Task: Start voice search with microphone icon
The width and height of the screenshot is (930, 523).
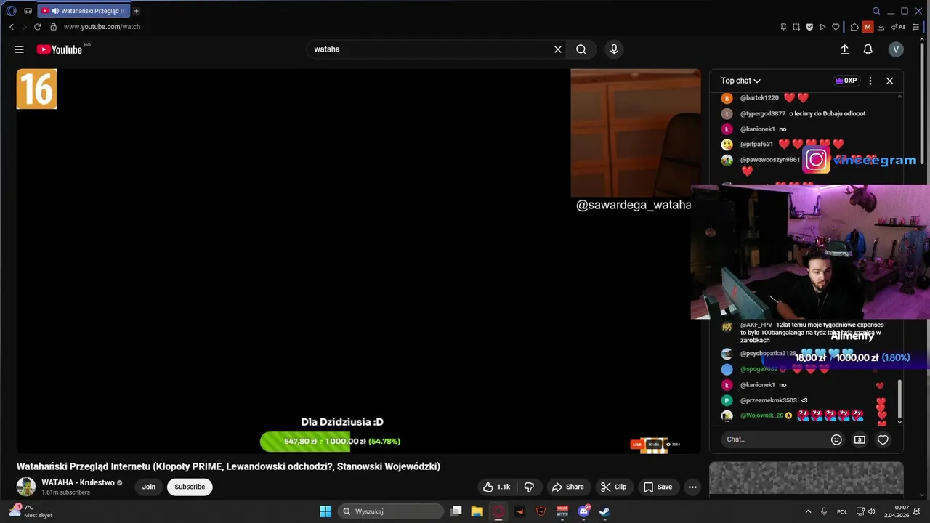Action: pyautogui.click(x=614, y=49)
